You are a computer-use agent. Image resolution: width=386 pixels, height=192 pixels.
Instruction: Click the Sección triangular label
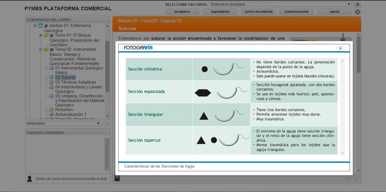[x=145, y=114]
